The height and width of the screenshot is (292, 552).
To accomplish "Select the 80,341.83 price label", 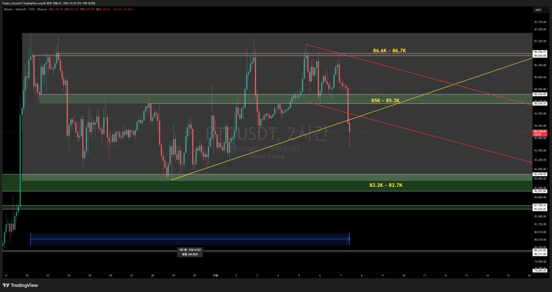I will pos(540,250).
